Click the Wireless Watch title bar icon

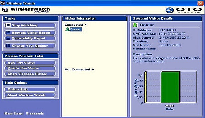(x=3, y=3)
